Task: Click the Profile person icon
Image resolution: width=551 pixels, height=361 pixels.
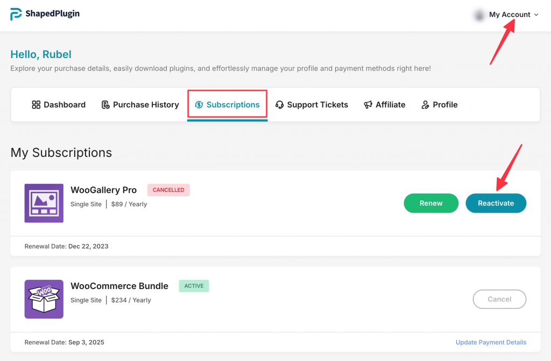Action: click(425, 105)
